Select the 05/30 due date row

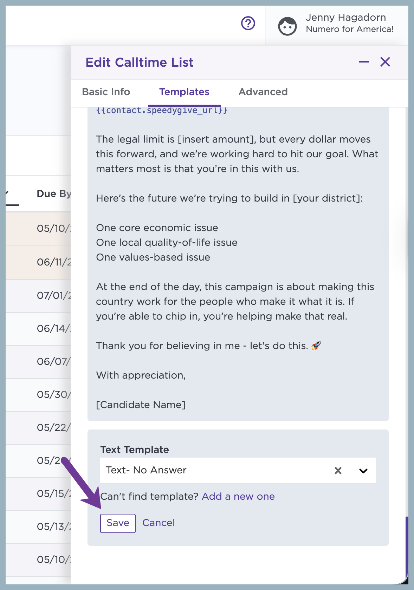pos(38,395)
